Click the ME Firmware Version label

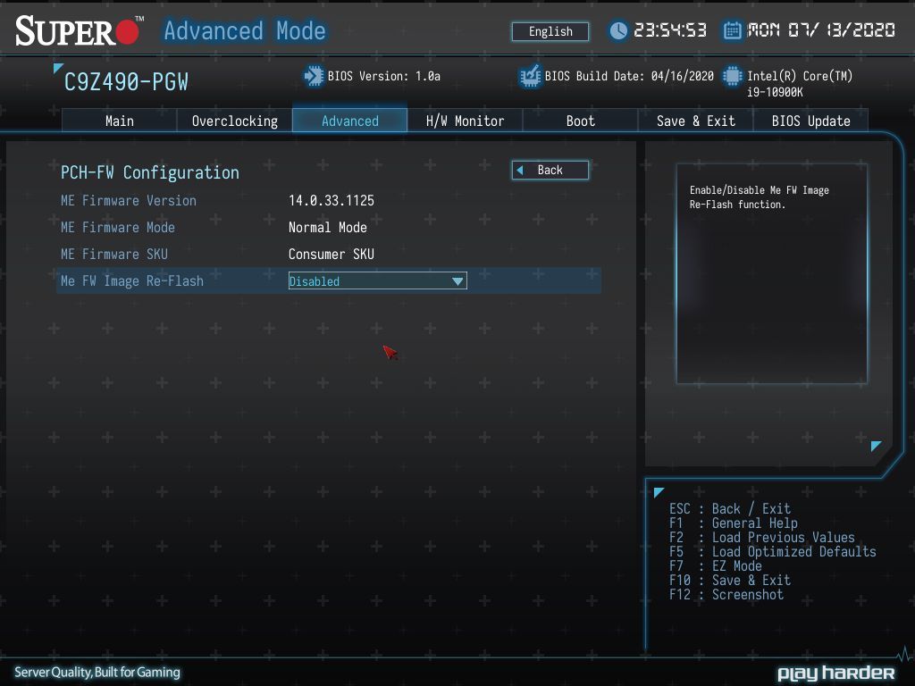[x=129, y=201]
